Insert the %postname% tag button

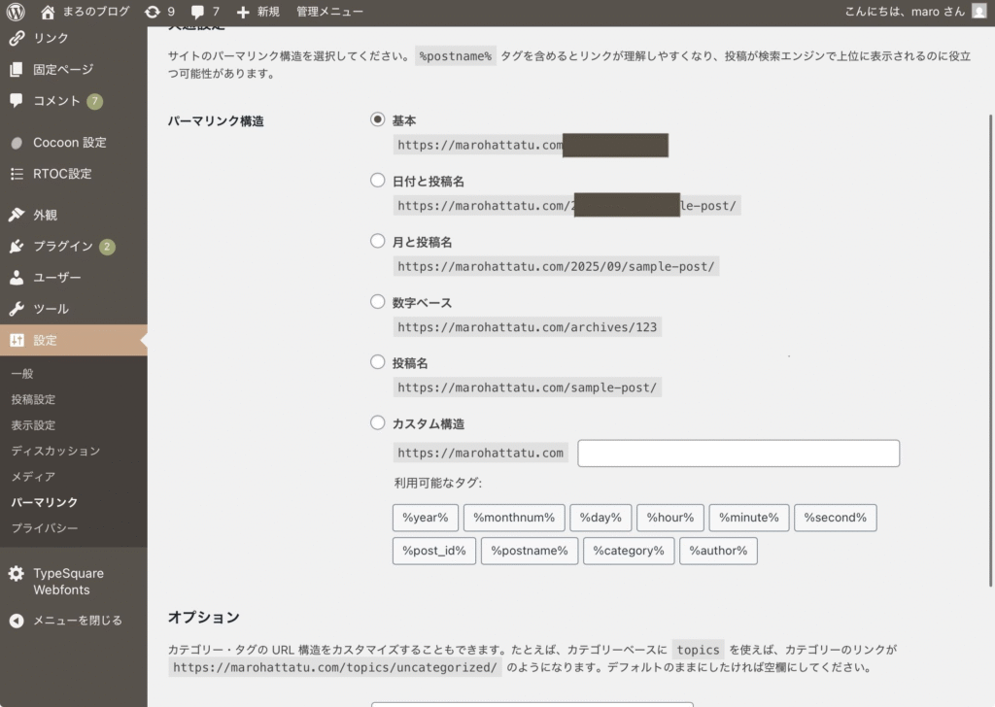click(x=530, y=551)
